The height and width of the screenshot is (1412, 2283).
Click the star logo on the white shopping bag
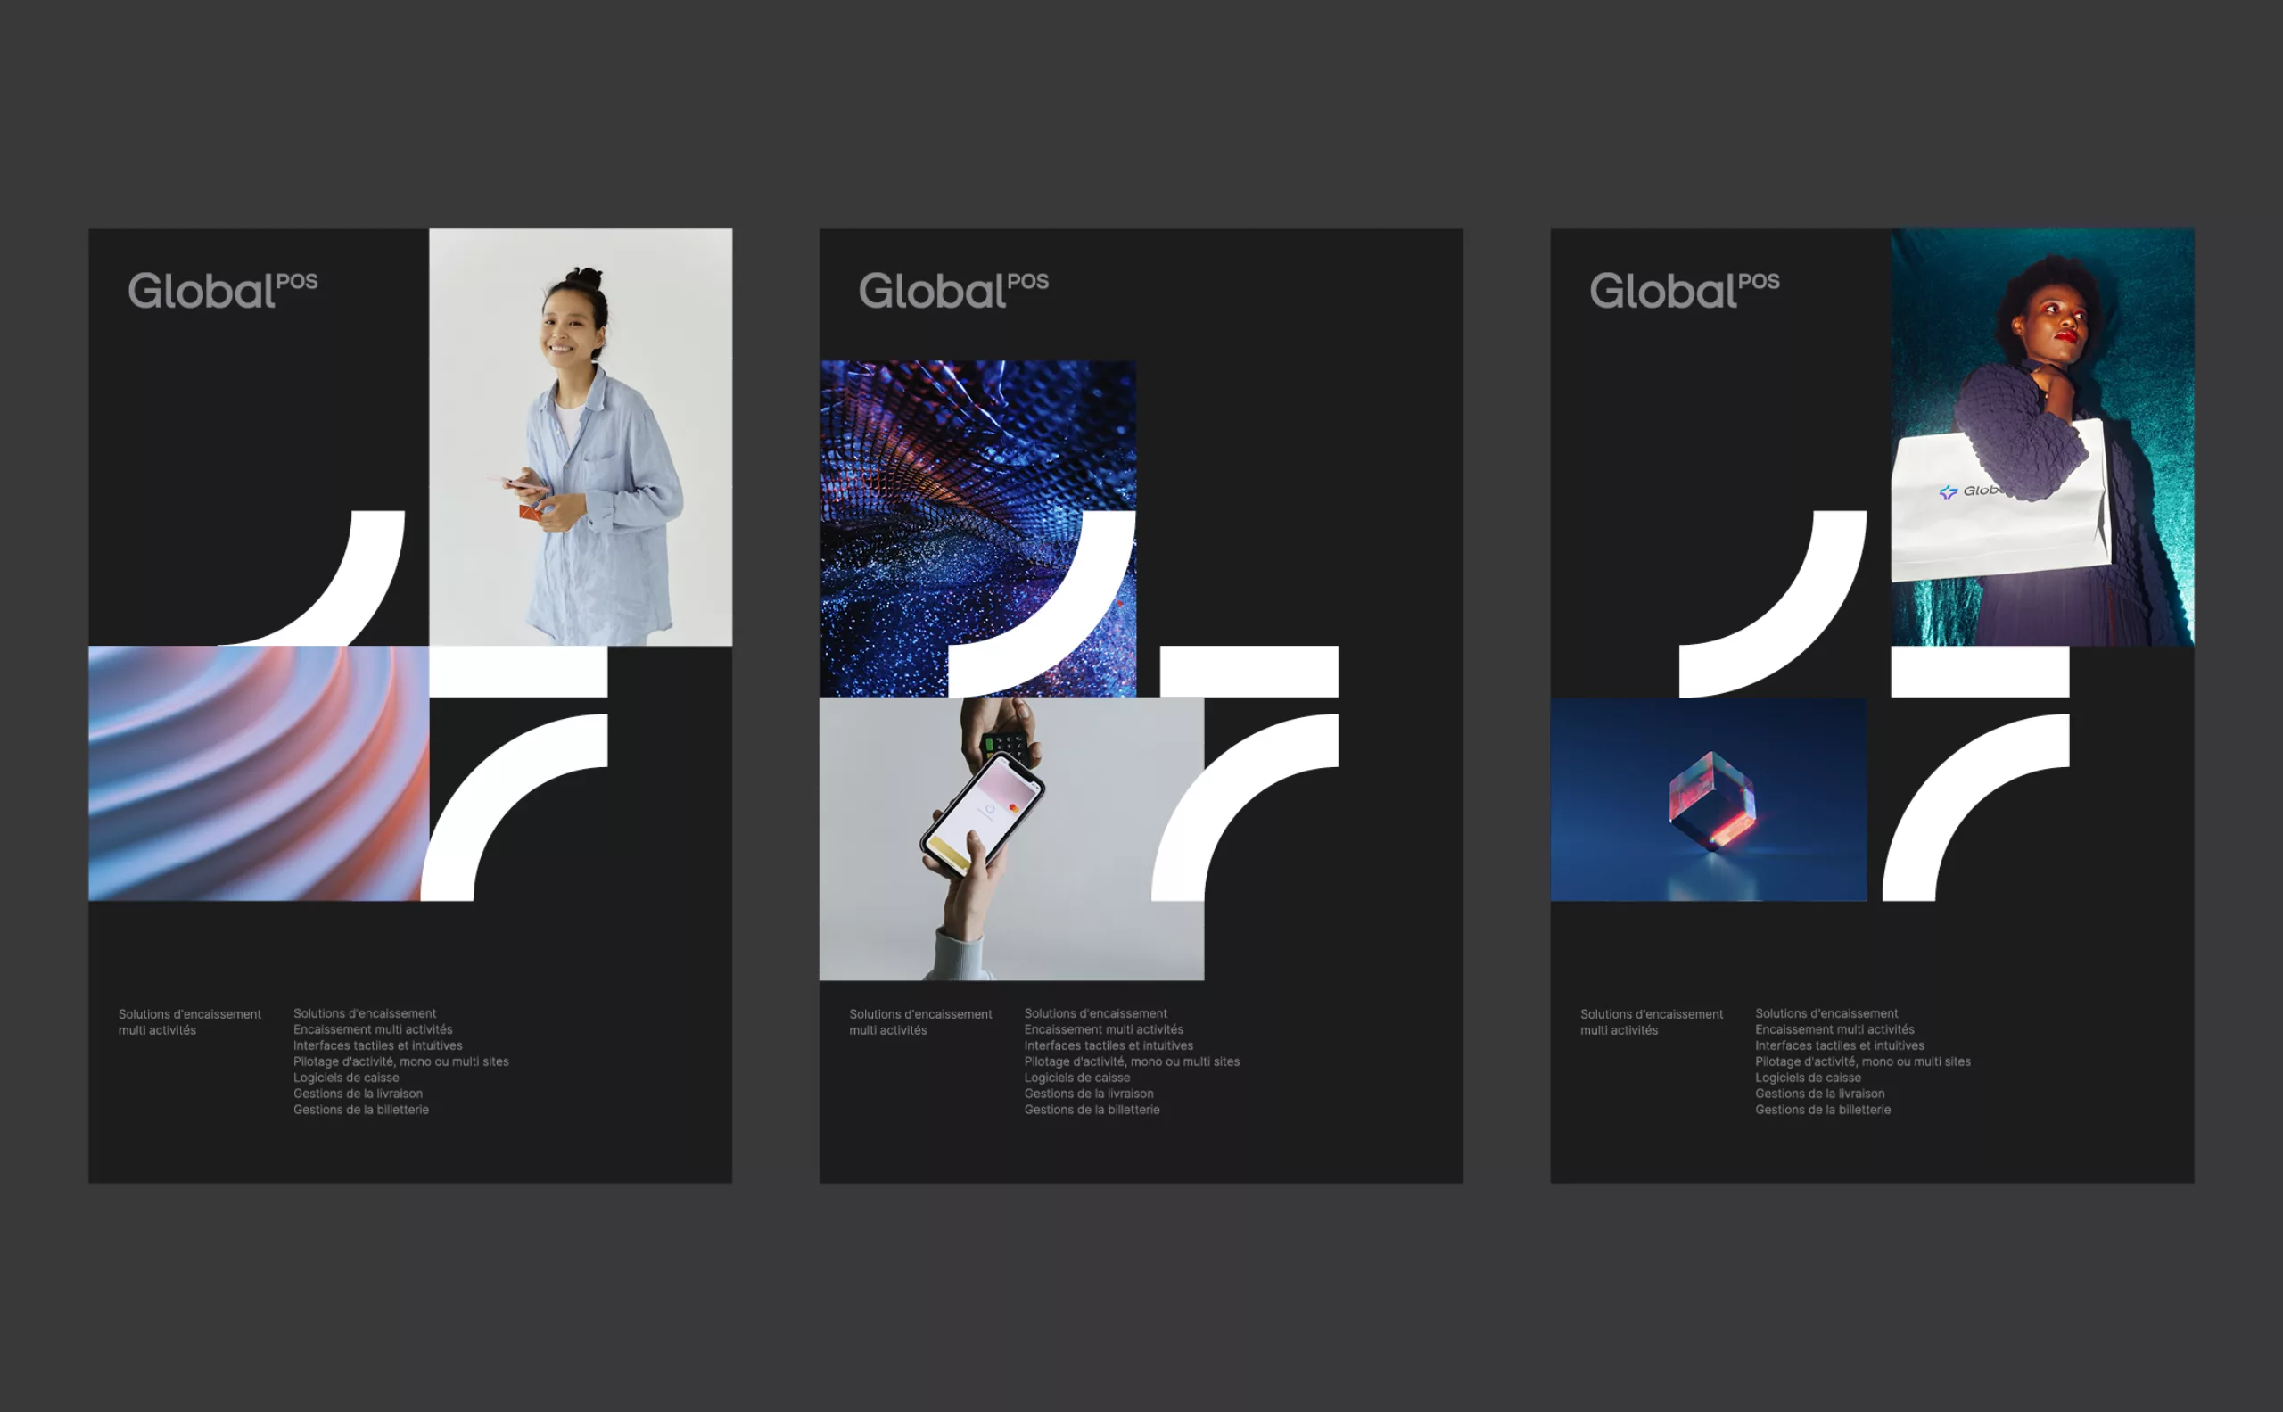click(x=1948, y=492)
